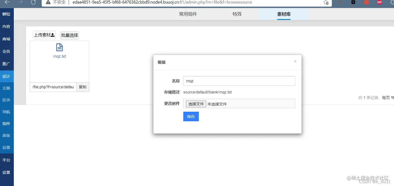Click the '不安全' security warning icon

48,3
